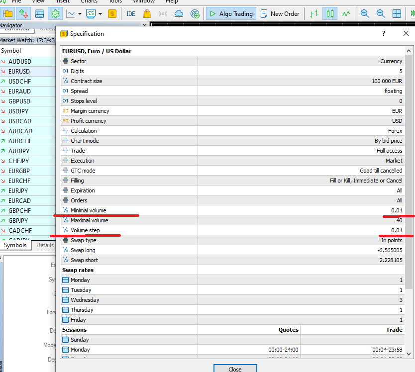Open the Market shopping bag icon
Viewport: 415px width, 372px height.
coord(147,14)
